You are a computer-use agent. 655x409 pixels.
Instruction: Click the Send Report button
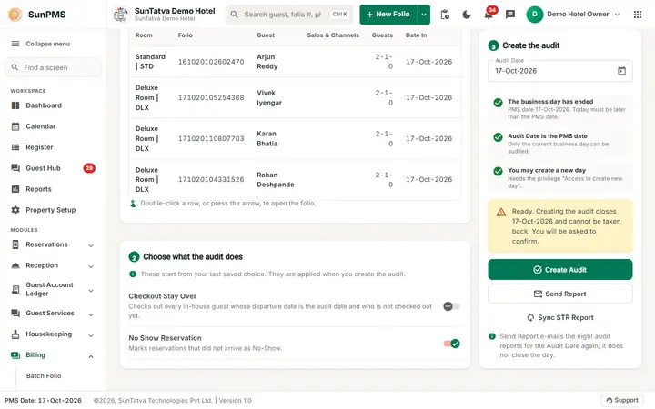tap(559, 294)
